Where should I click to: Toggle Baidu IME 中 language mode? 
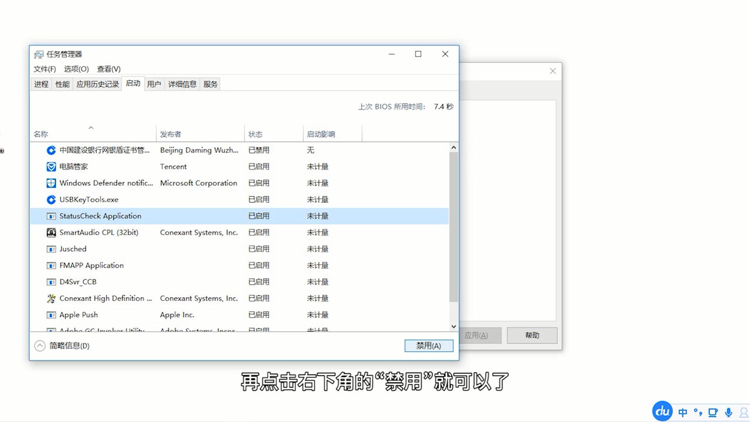[683, 412]
